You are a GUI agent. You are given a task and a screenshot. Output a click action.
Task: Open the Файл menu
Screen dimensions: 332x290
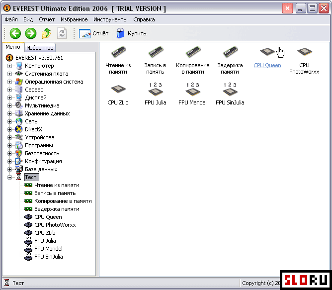coord(11,19)
